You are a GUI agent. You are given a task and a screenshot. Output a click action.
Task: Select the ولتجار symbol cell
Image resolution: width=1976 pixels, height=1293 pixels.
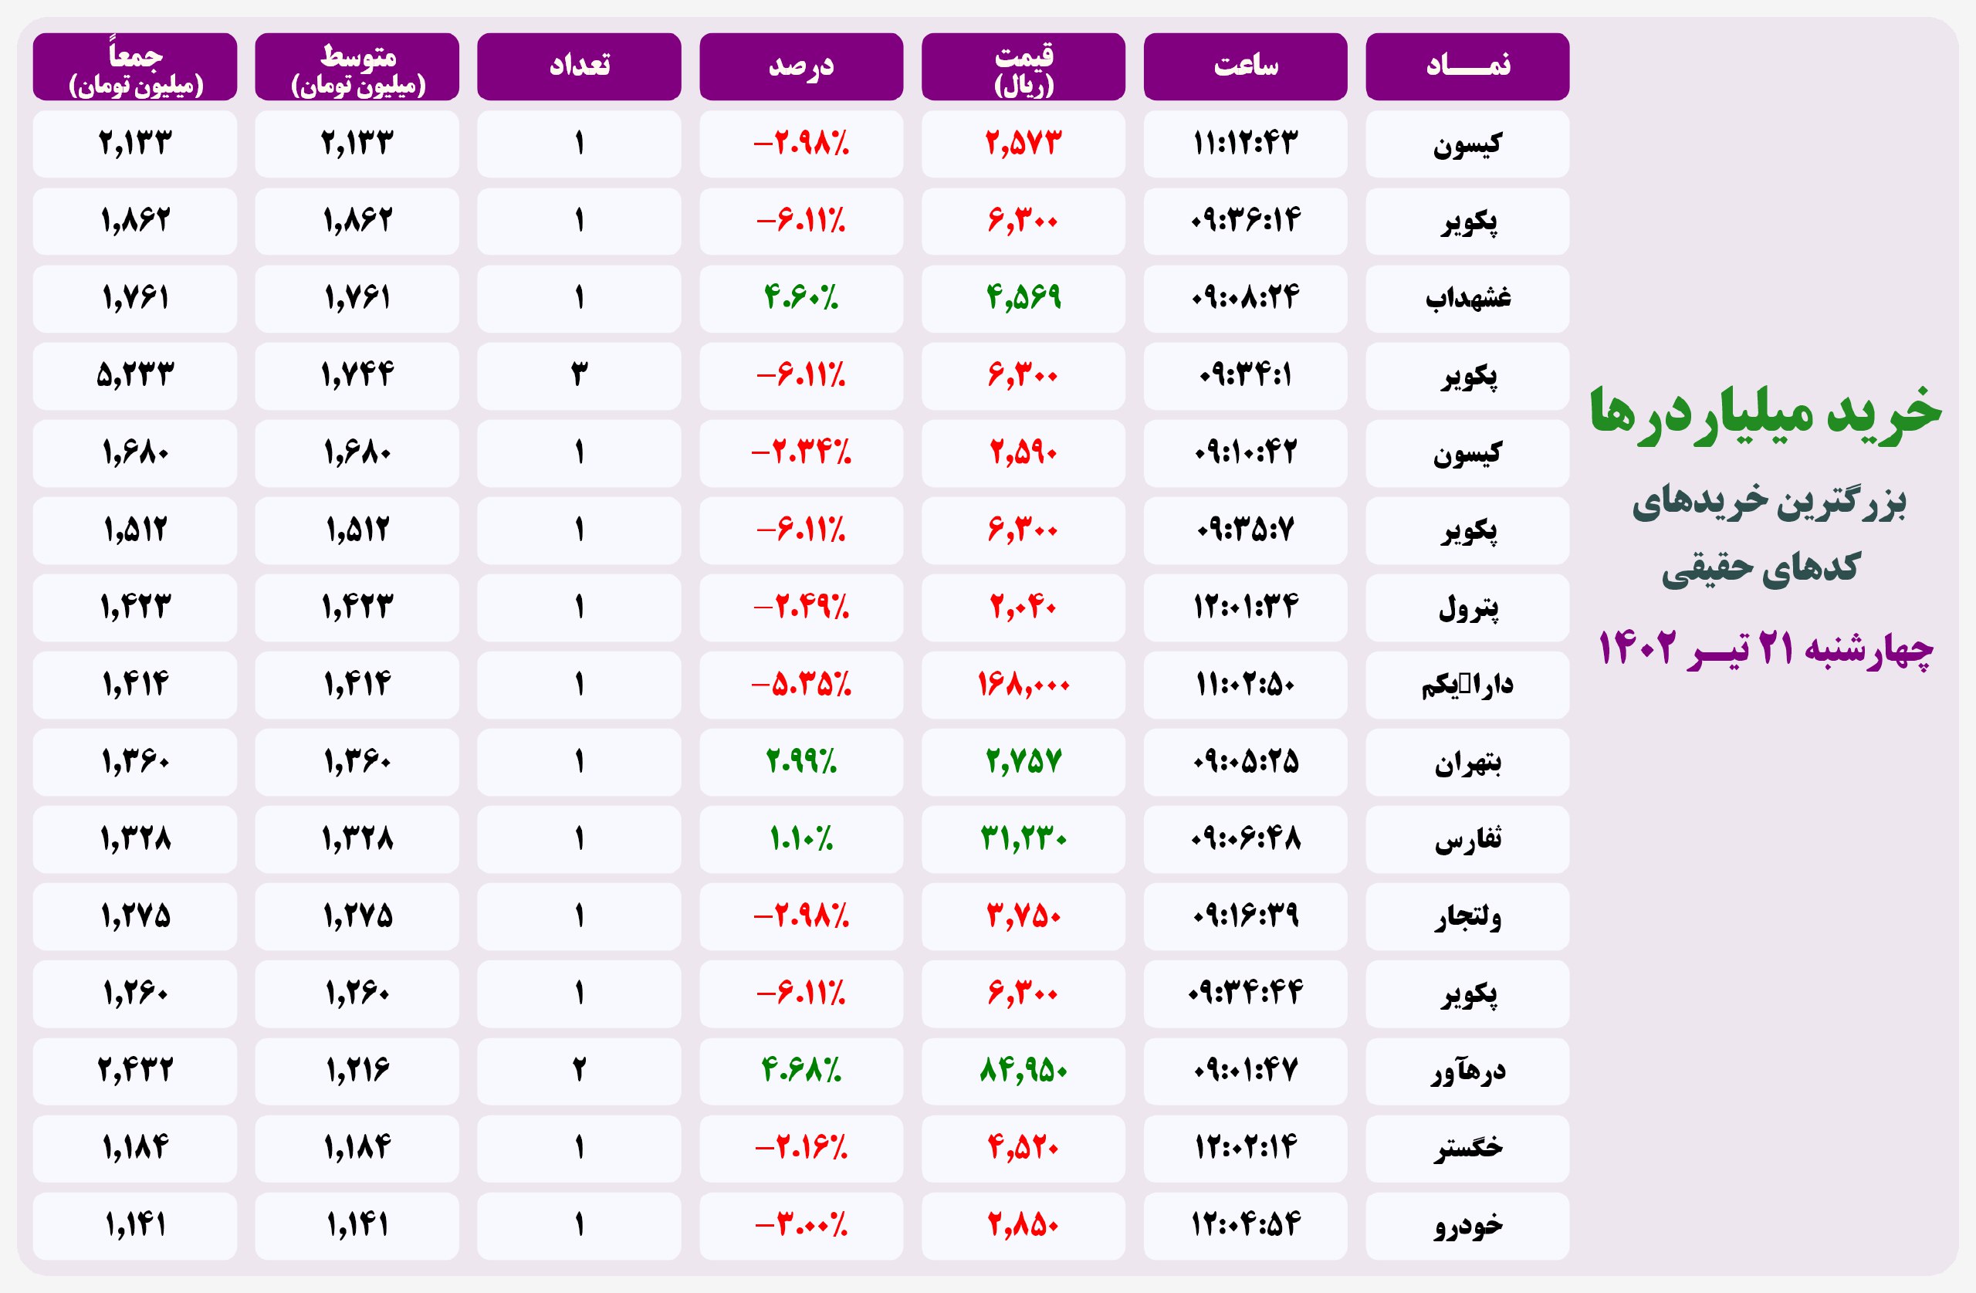coord(1467,916)
